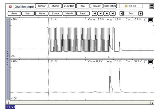The height and width of the screenshot is (112, 158).
Task: Click the Cursor button
Action: (x=55, y=13)
